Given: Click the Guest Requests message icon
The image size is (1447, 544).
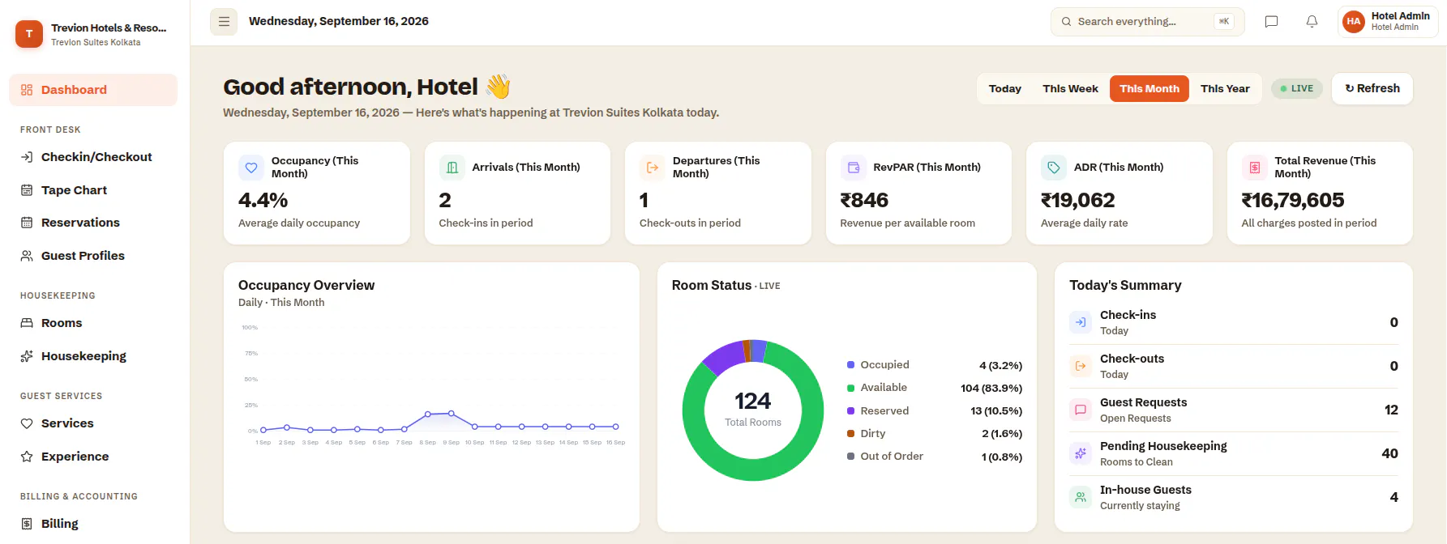Looking at the screenshot, I should pyautogui.click(x=1081, y=410).
